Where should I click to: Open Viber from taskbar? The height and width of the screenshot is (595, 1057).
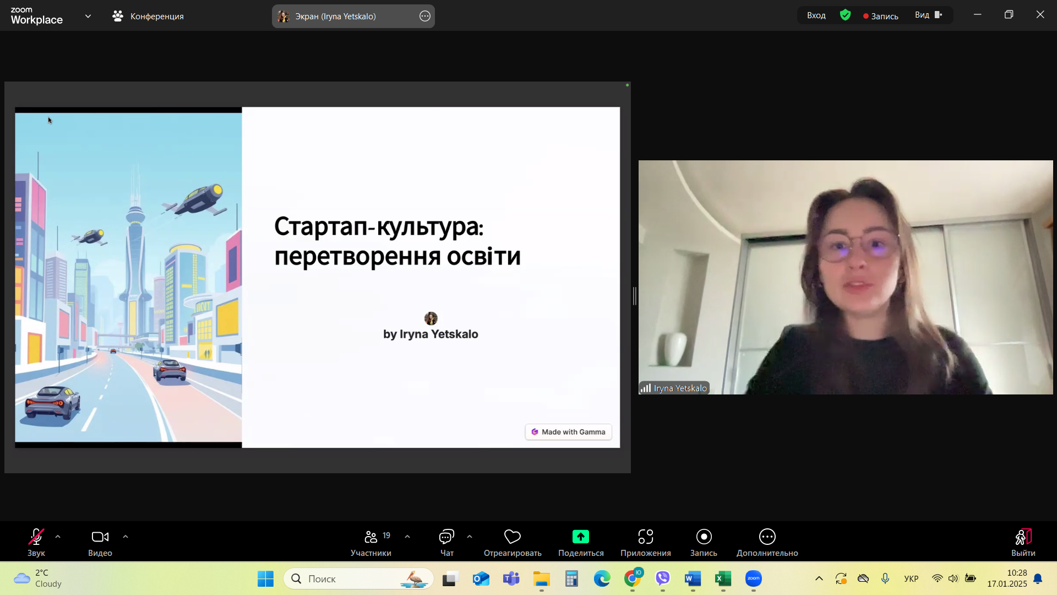662,578
